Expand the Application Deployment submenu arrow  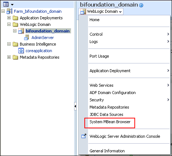pos(168,71)
